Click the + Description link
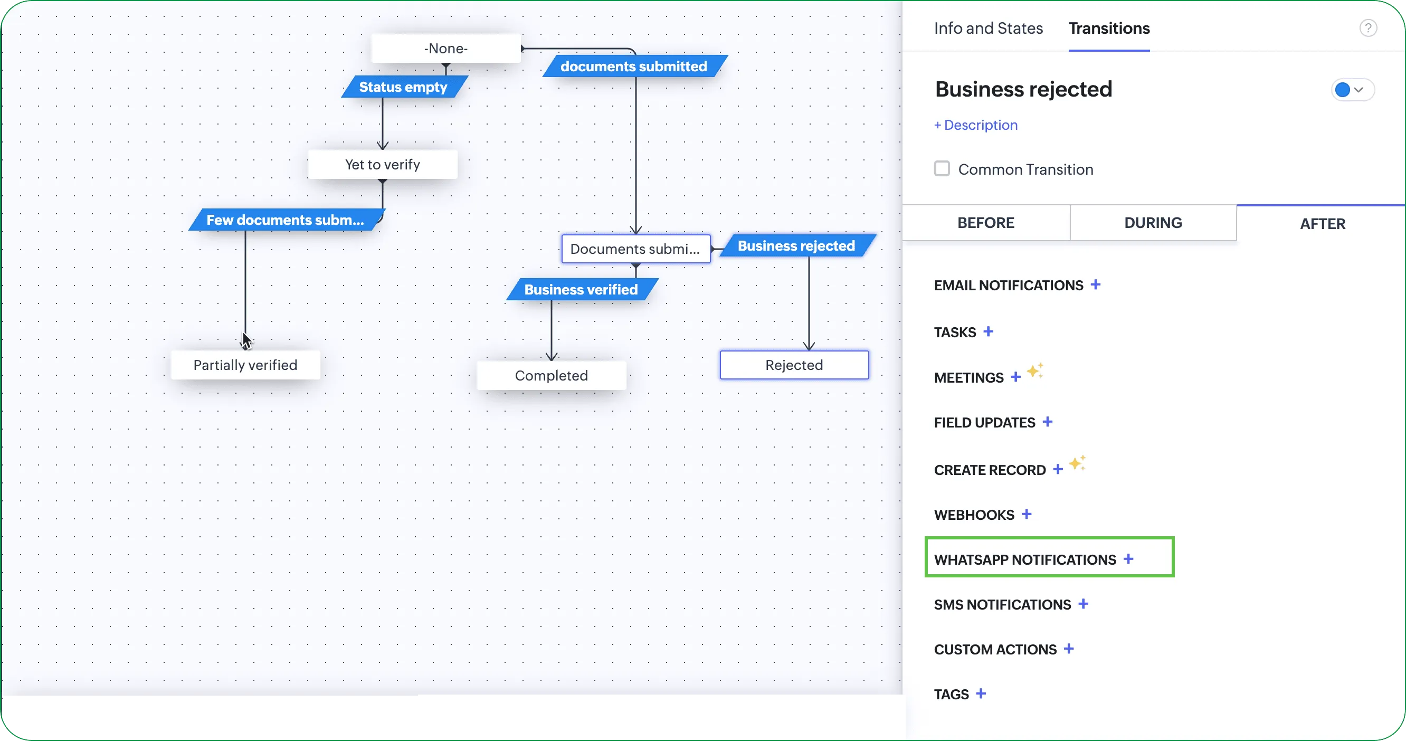 coord(976,125)
